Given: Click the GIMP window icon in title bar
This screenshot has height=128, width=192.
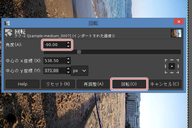Looking at the screenshot, I should (x=7, y=23).
